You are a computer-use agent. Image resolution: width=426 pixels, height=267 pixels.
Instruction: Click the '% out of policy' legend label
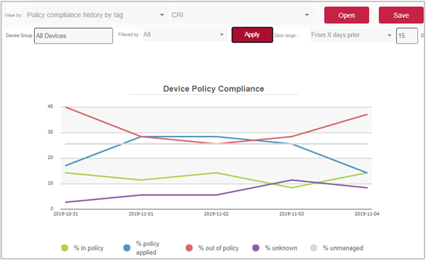coord(218,248)
